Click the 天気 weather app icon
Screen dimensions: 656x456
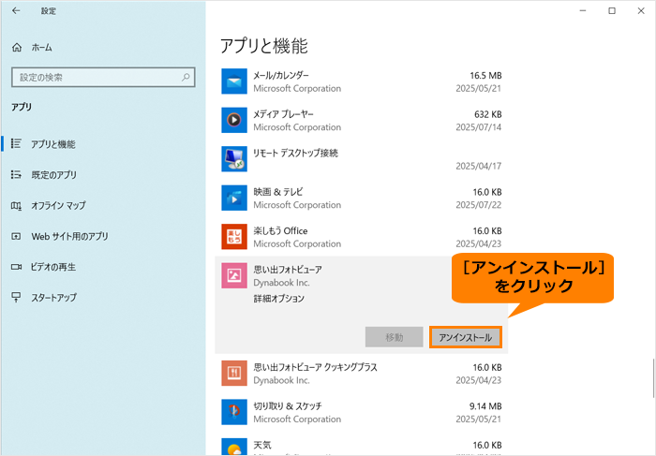[x=234, y=447]
